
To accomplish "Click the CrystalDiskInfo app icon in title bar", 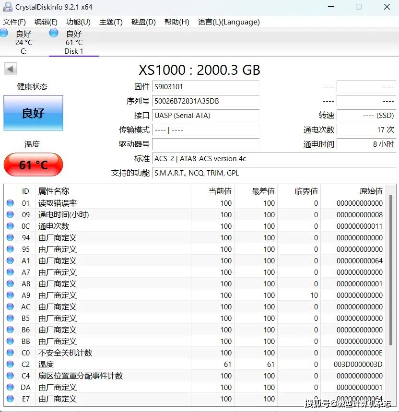I will point(7,7).
